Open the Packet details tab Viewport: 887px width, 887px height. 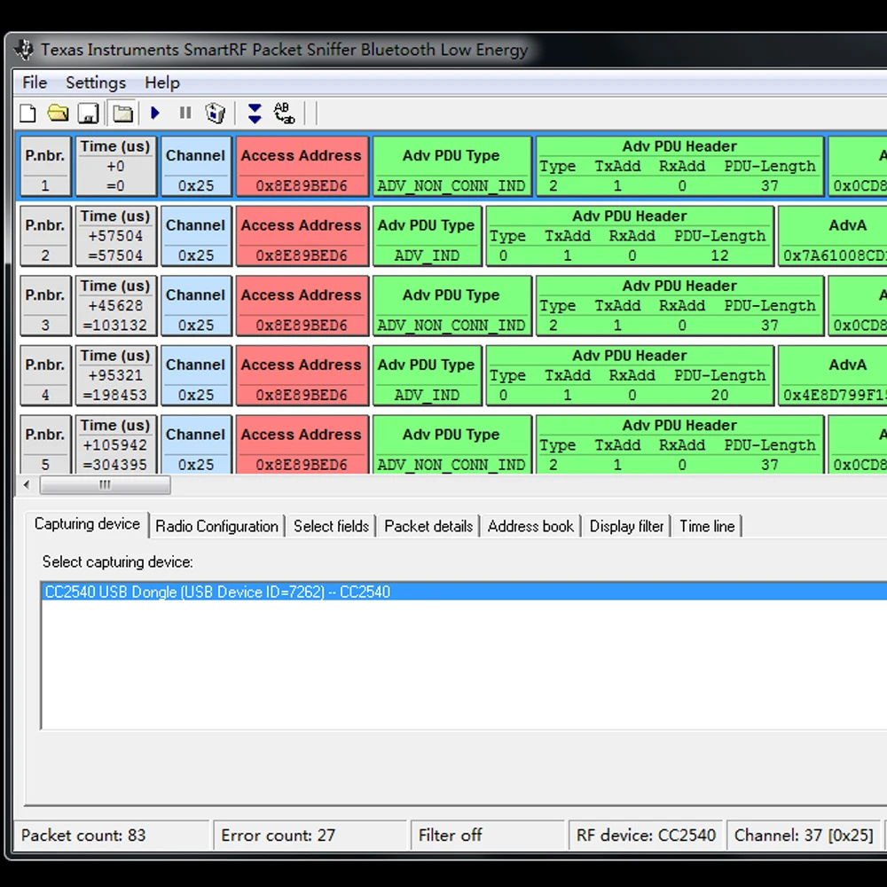(x=428, y=526)
